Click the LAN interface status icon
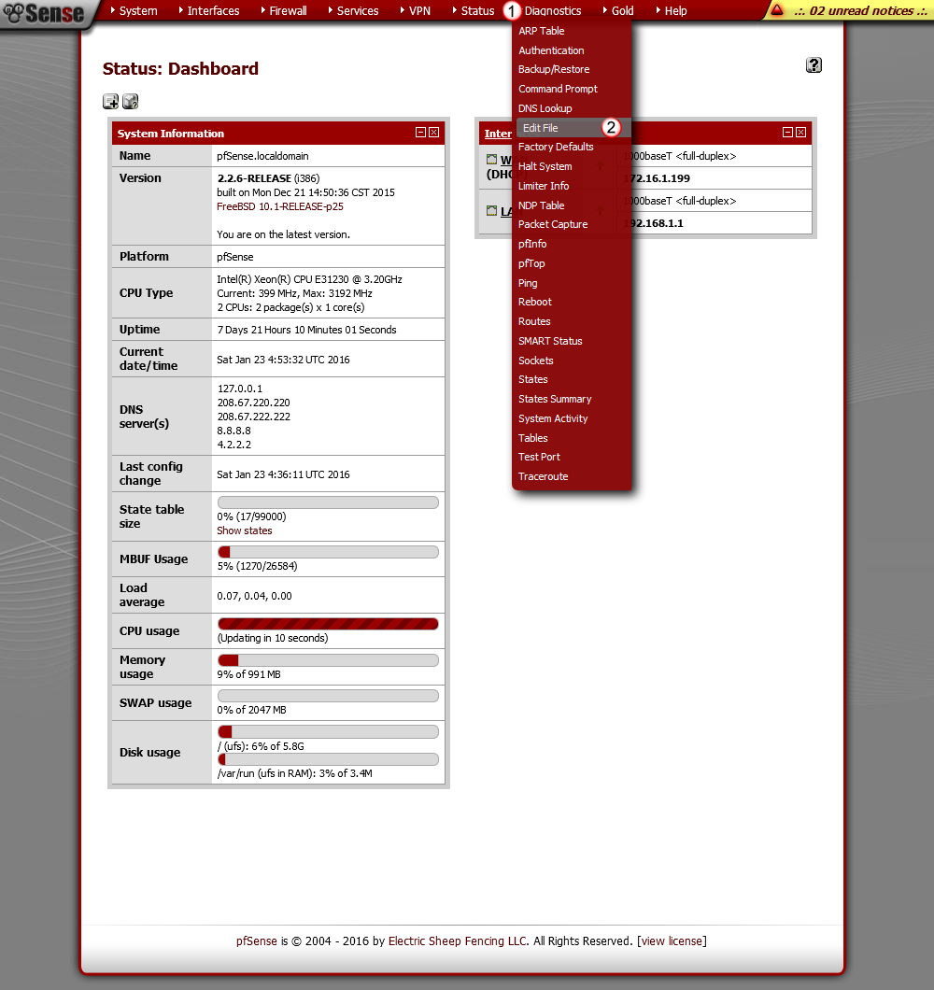934x990 pixels. coord(491,211)
